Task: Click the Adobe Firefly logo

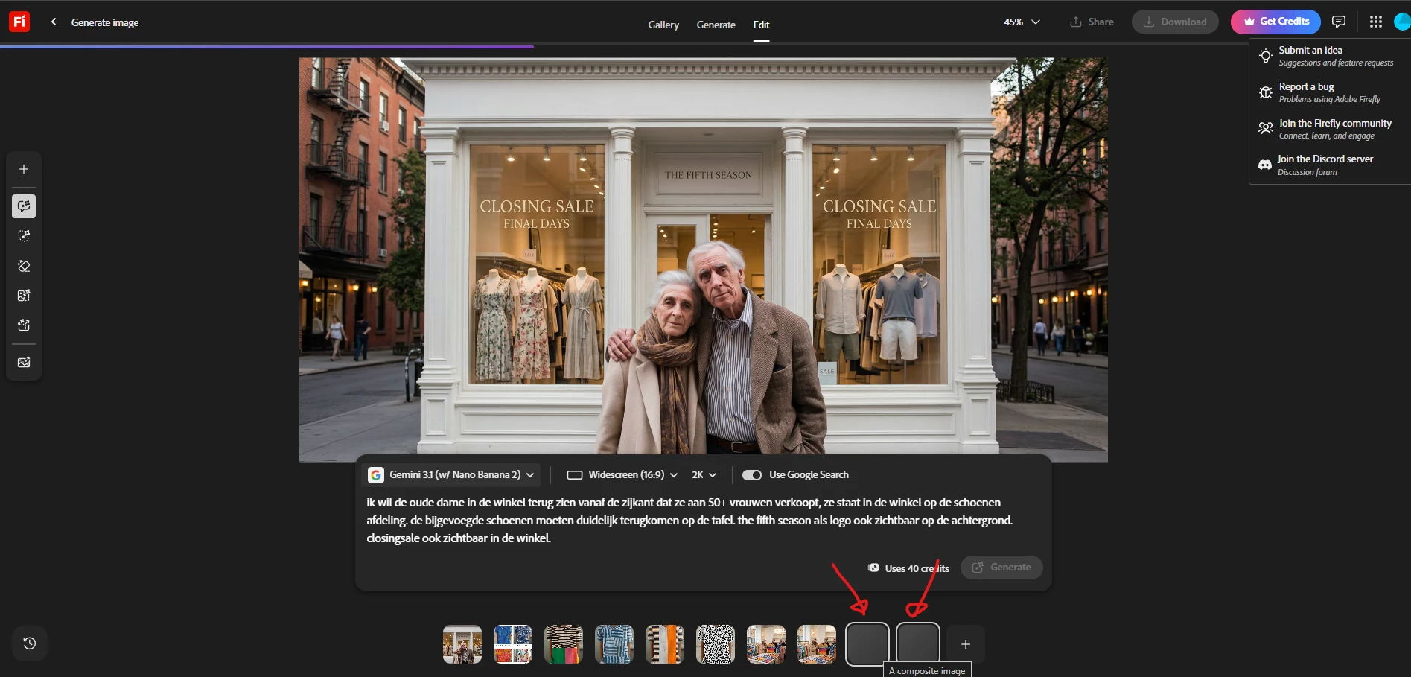Action: click(x=19, y=22)
